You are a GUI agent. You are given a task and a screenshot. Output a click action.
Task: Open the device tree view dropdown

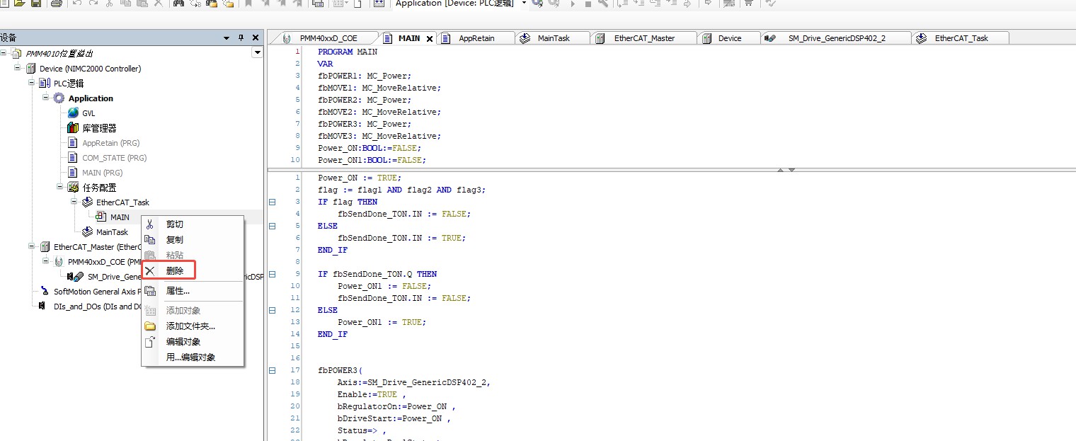(257, 53)
